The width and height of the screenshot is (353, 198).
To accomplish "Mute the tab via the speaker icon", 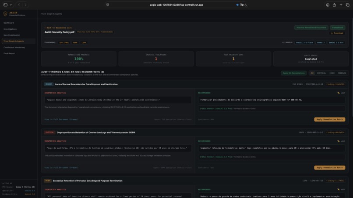I will coord(237,5).
